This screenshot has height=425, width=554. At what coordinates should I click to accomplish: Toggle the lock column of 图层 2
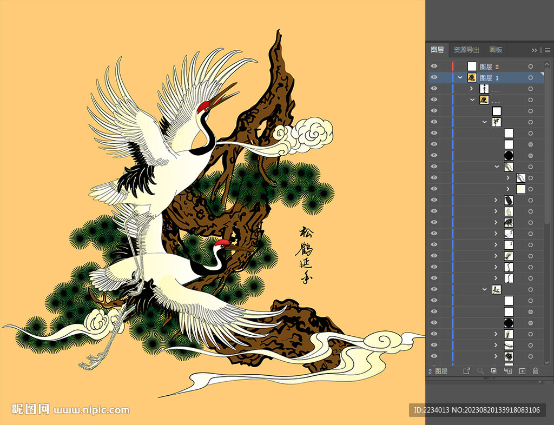click(445, 67)
